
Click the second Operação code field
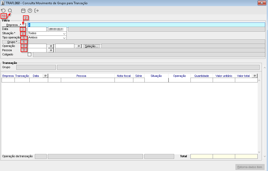pyautogui.click(x=65, y=46)
